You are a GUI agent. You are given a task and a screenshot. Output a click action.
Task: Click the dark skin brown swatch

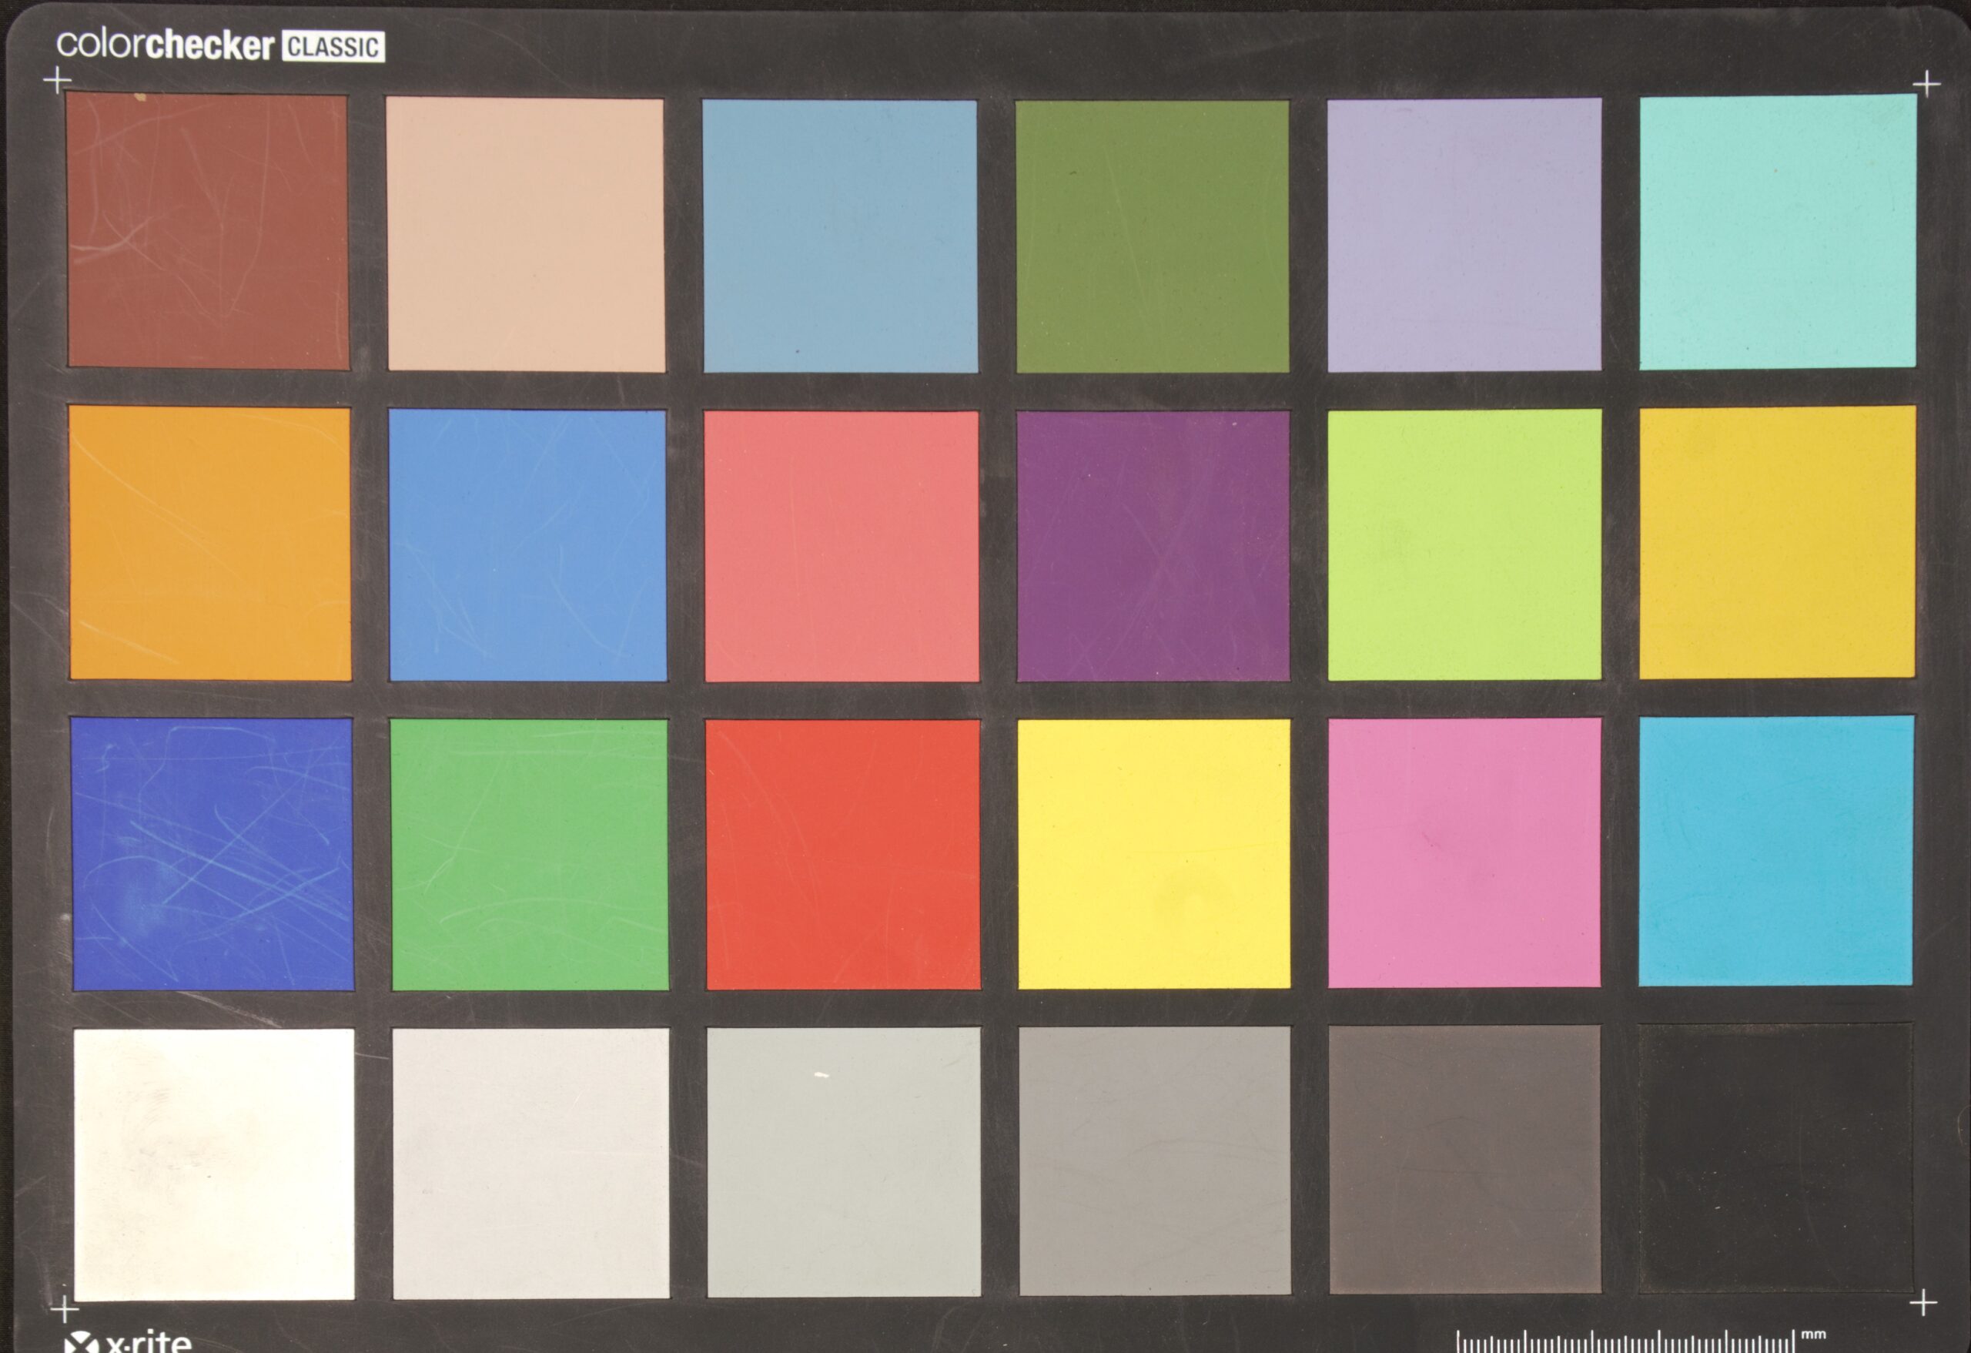tap(208, 231)
